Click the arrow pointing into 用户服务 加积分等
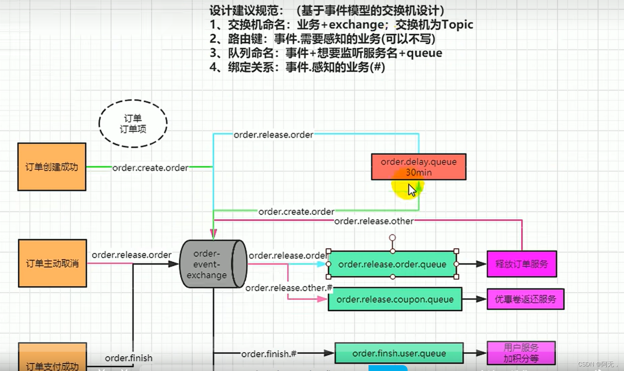624x371 pixels. tap(475, 353)
